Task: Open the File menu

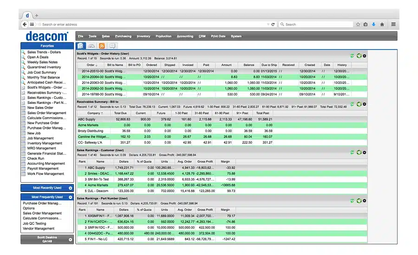Action: [x=80, y=36]
